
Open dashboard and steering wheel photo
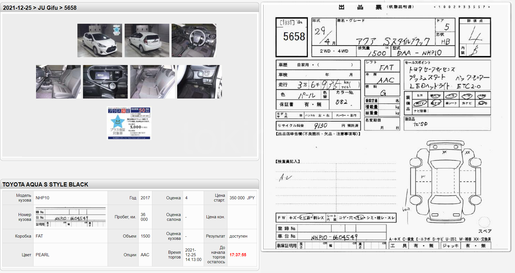[194, 40]
